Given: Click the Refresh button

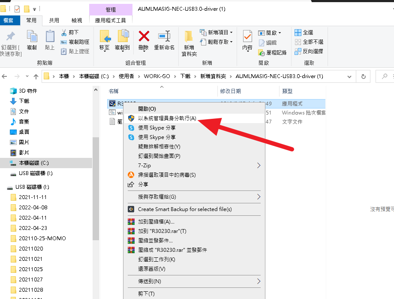Looking at the screenshot, I should tap(363, 76).
